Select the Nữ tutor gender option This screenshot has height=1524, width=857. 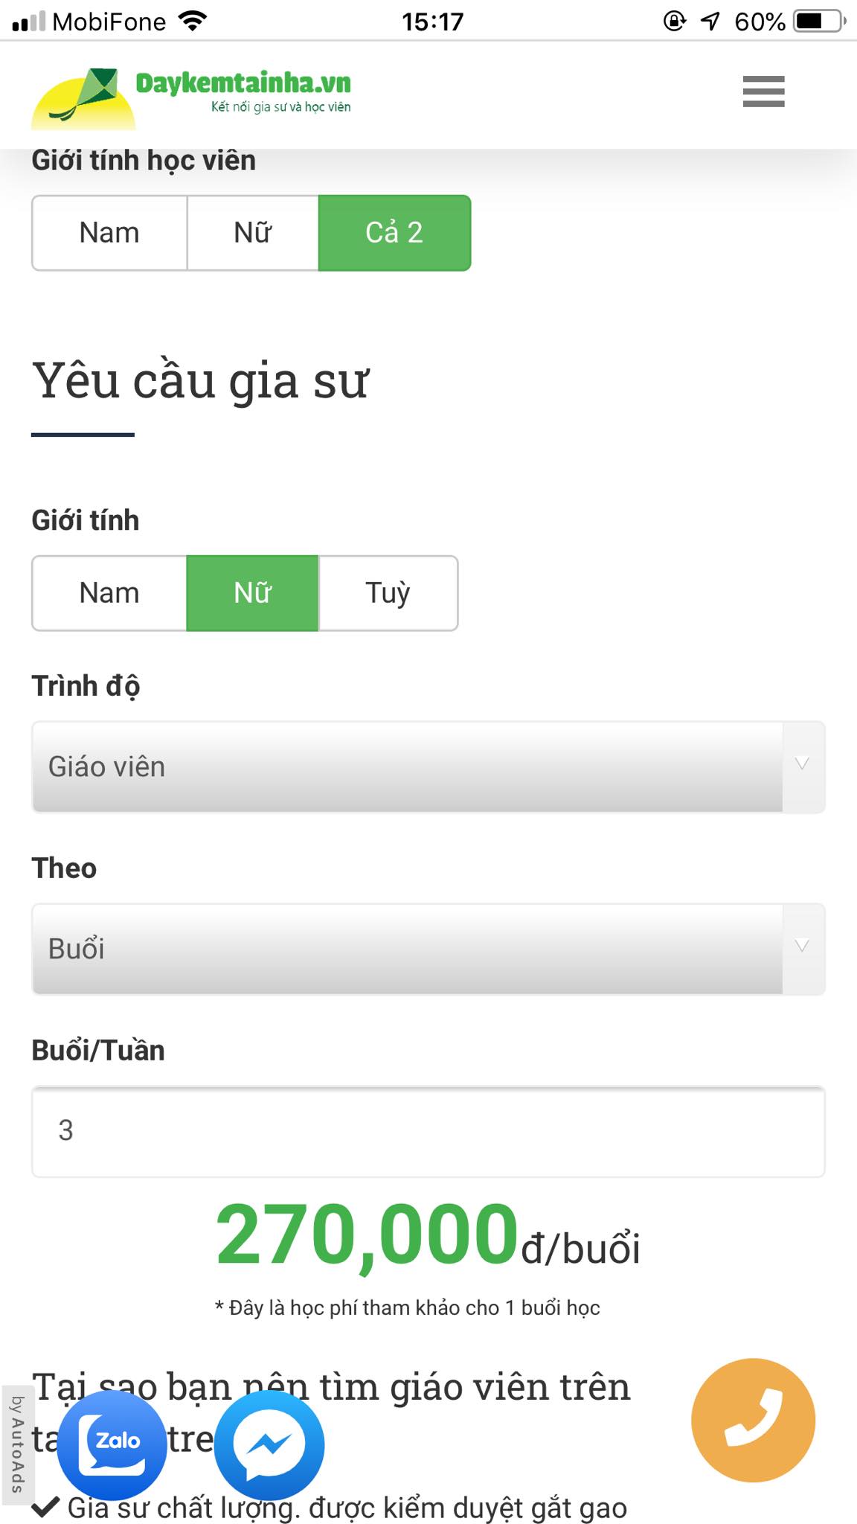(x=252, y=592)
